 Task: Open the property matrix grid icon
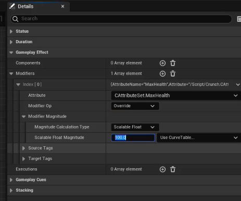coord(239,19)
